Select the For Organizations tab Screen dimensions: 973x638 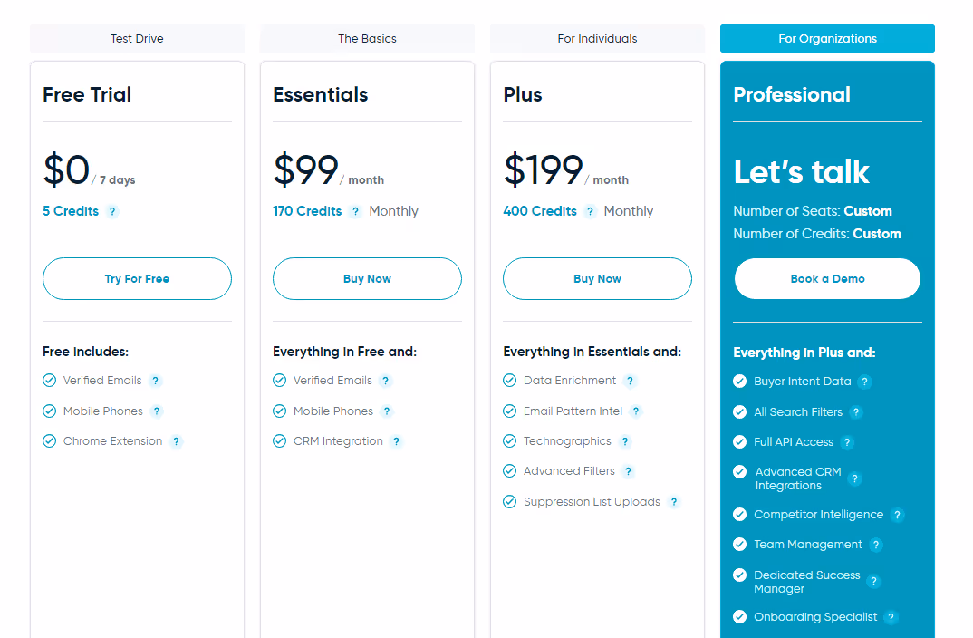pyautogui.click(x=827, y=38)
